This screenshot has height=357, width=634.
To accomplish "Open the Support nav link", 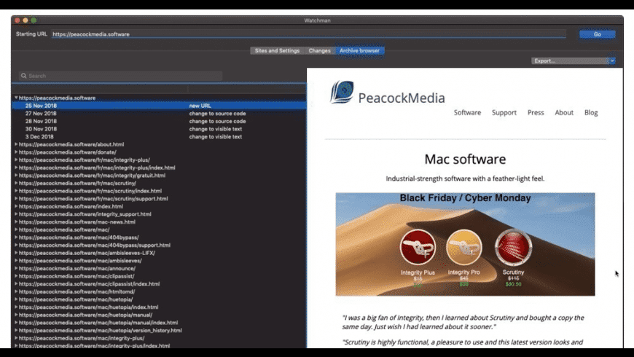I will [504, 112].
